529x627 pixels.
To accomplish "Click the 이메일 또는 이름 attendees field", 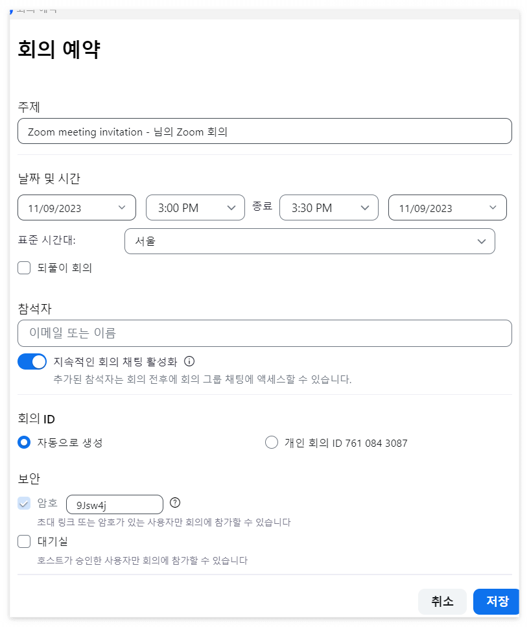I will [264, 333].
